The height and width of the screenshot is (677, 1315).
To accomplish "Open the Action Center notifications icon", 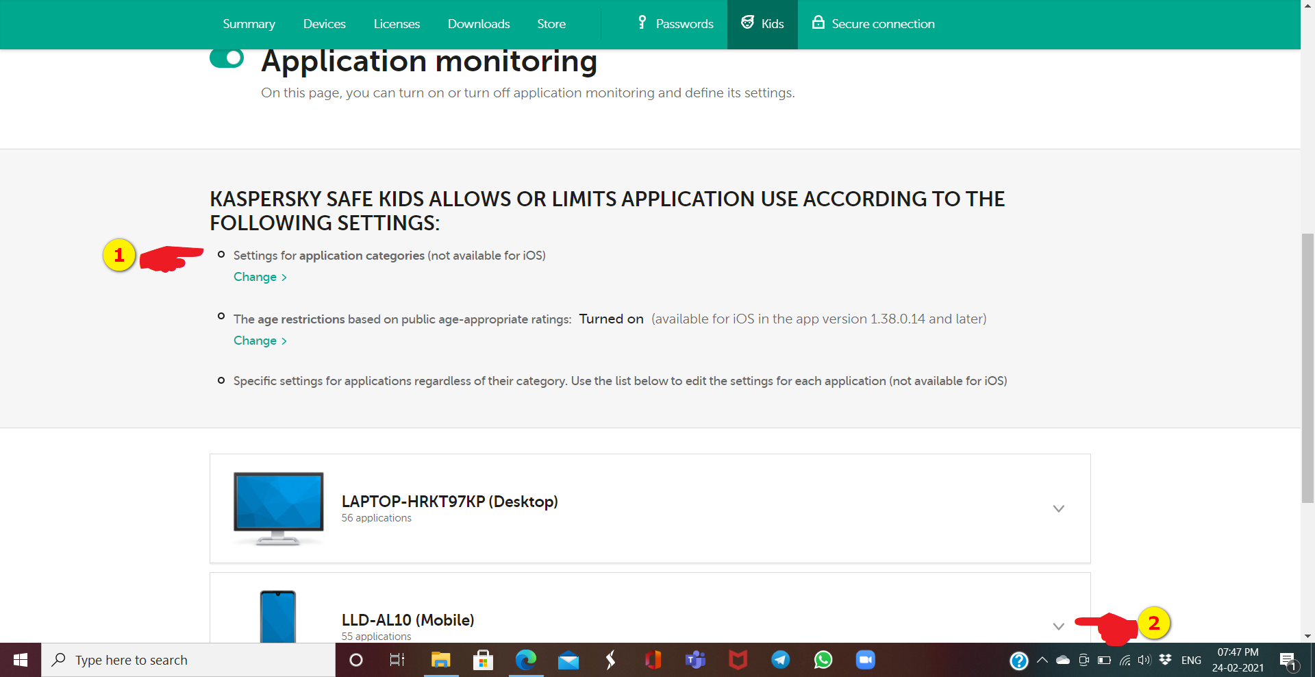I will coord(1289,661).
